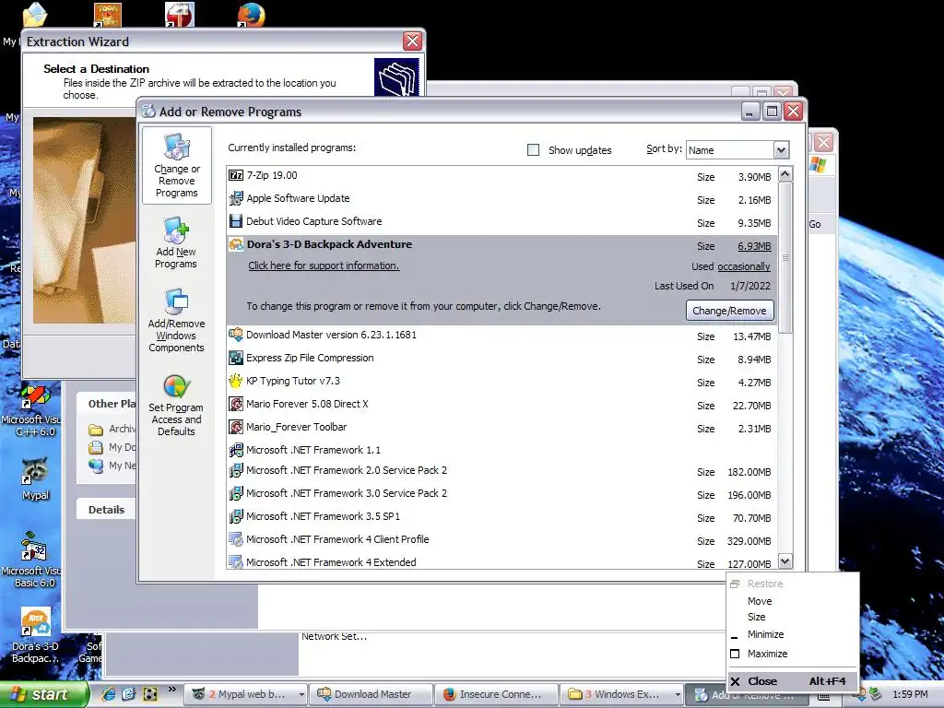Click Debut Video Capture Software icon
This screenshot has height=708, width=944.
click(236, 221)
